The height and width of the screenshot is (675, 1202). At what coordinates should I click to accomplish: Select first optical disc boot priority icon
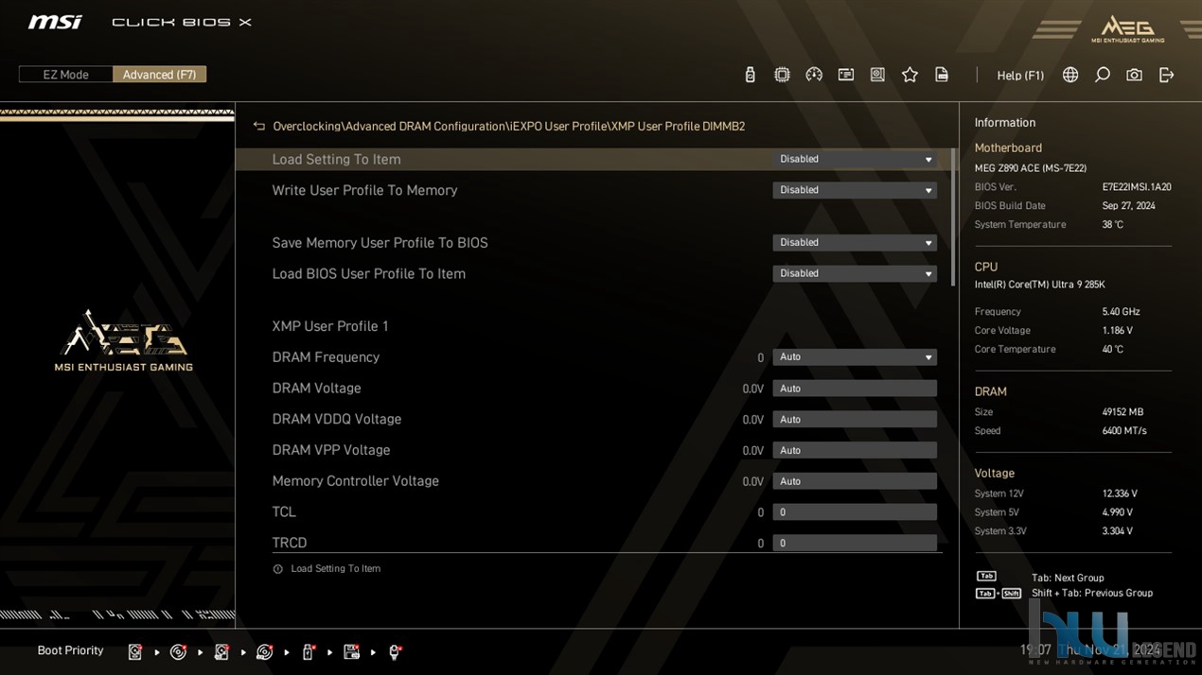(x=178, y=651)
